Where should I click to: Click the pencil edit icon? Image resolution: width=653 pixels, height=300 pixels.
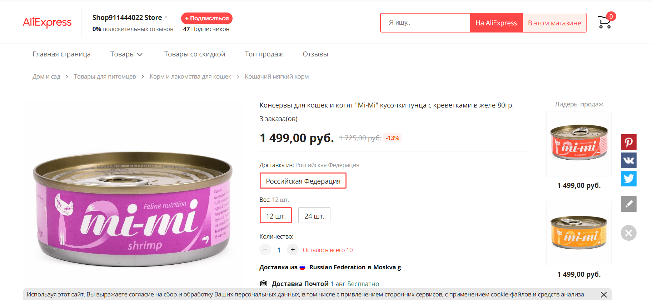(x=629, y=204)
